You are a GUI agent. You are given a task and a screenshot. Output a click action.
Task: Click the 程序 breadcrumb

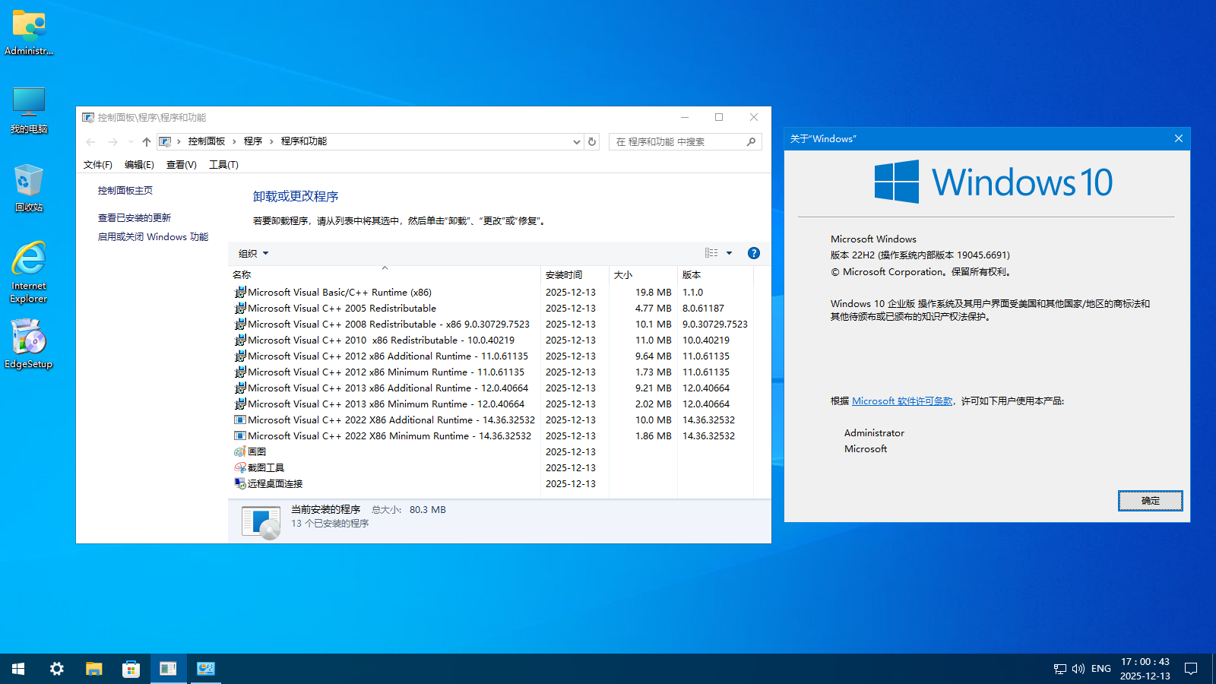[x=253, y=141]
